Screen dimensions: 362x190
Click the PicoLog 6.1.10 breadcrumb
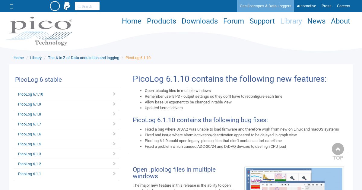click(x=138, y=58)
